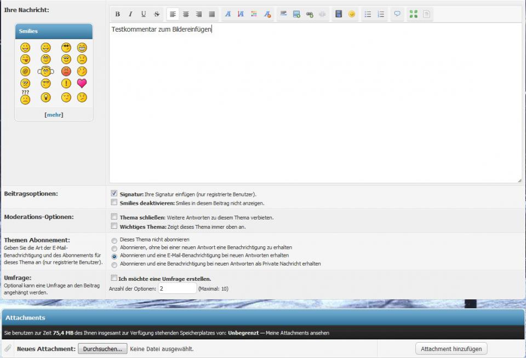
Task: Click the Durchsuchen... file browse button
Action: pos(102,349)
